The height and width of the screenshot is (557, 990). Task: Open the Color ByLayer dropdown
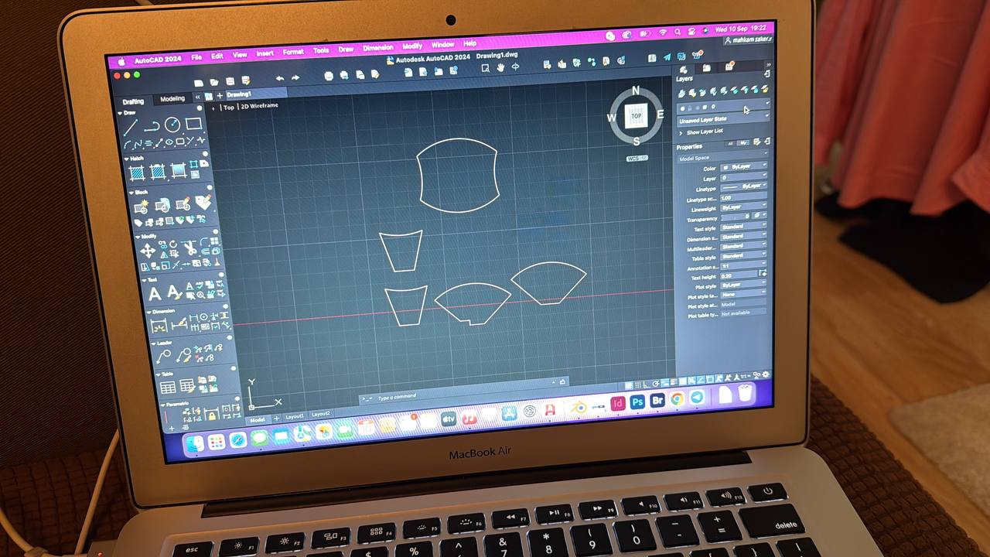pyautogui.click(x=744, y=167)
